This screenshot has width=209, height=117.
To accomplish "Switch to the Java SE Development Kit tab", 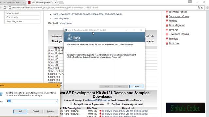I will pyautogui.click(x=42, y=2).
